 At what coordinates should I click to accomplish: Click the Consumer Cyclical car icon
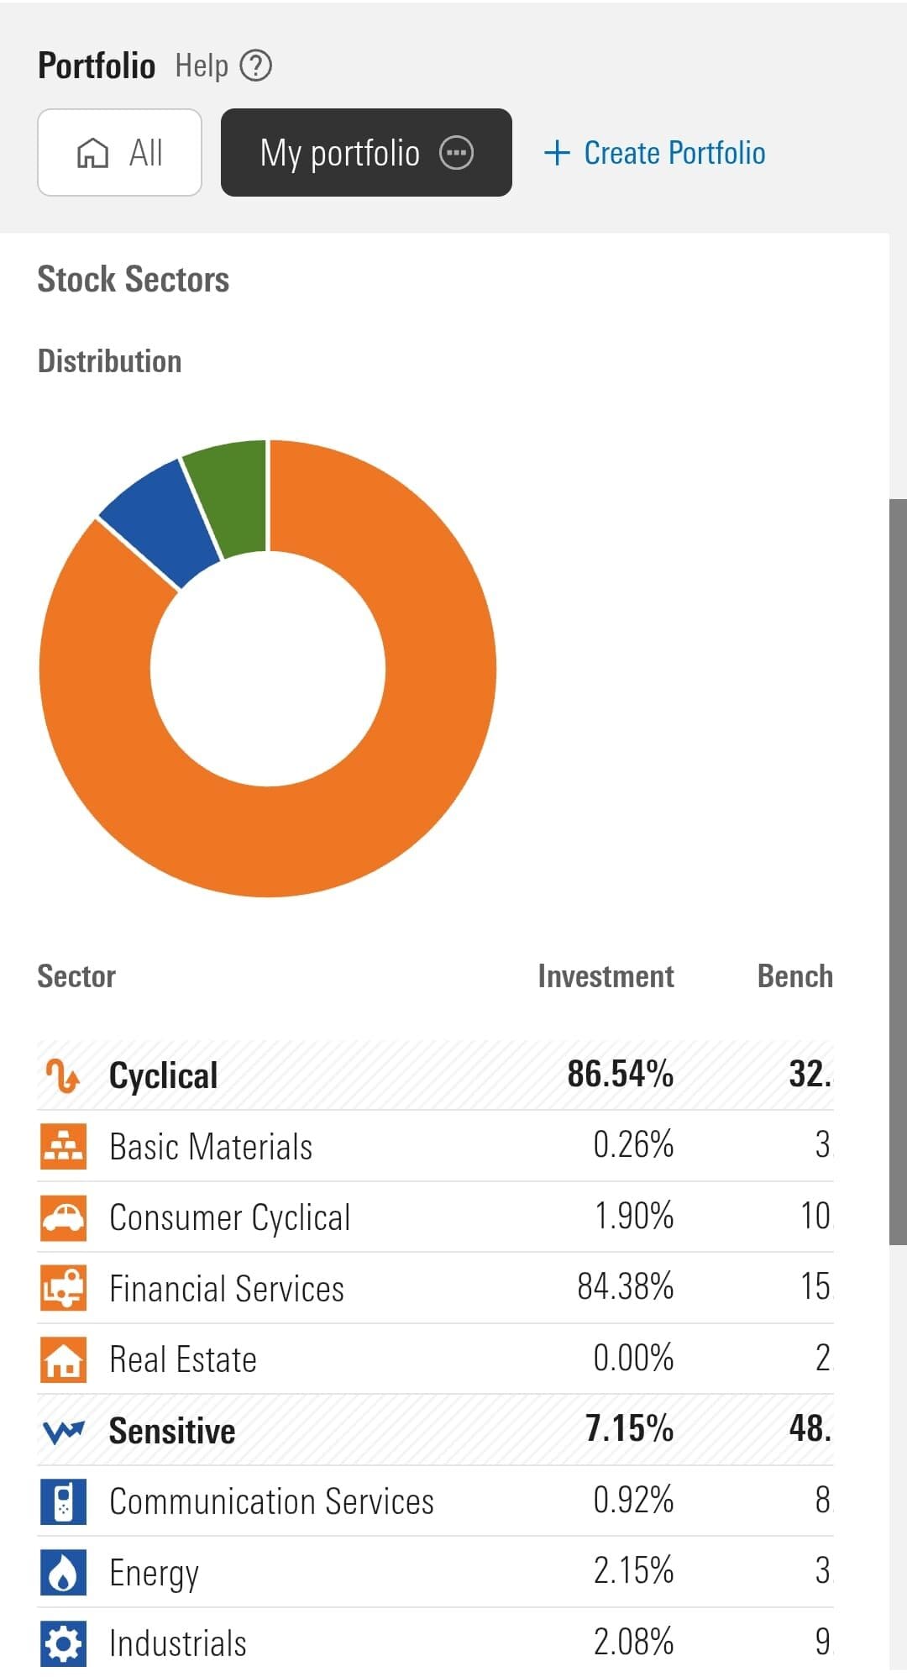pyautogui.click(x=65, y=1216)
